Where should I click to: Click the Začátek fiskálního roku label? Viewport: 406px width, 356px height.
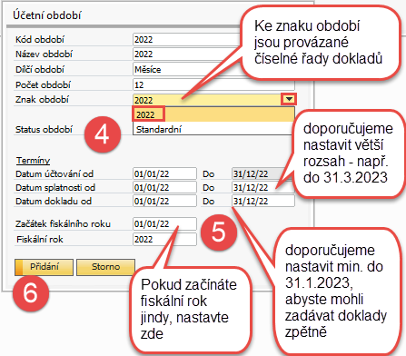pos(63,223)
